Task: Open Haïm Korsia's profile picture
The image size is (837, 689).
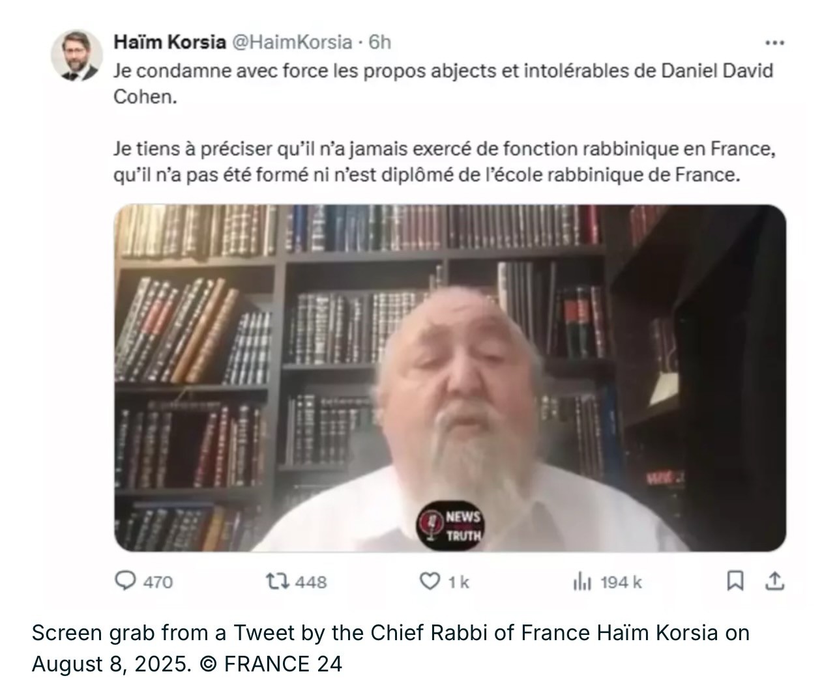Action: pyautogui.click(x=77, y=55)
